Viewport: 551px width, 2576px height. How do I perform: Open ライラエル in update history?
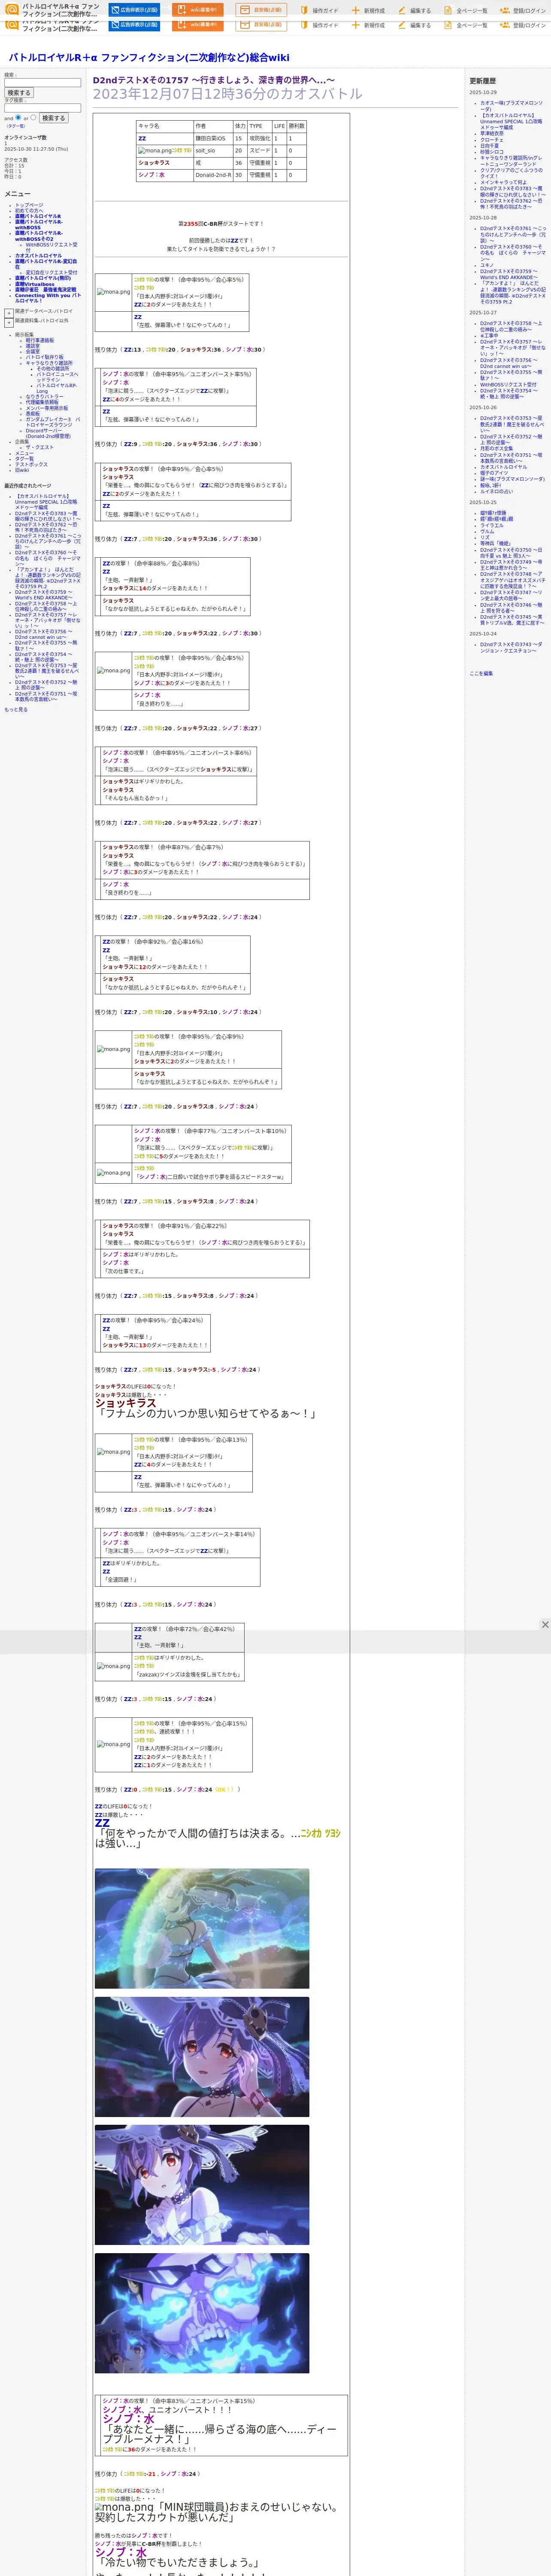click(492, 526)
